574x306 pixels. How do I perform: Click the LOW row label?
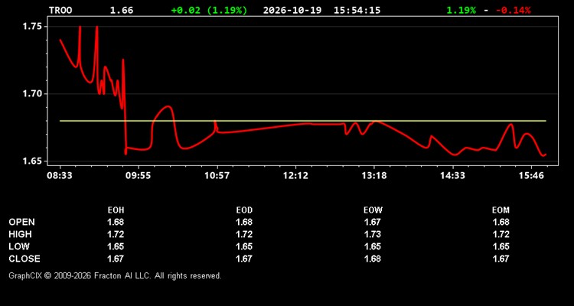pos(19,246)
